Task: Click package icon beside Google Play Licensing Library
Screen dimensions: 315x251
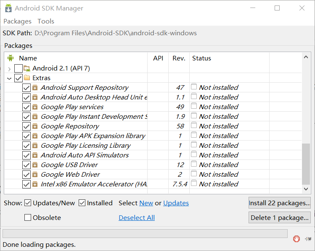Action: pyautogui.click(x=35, y=146)
